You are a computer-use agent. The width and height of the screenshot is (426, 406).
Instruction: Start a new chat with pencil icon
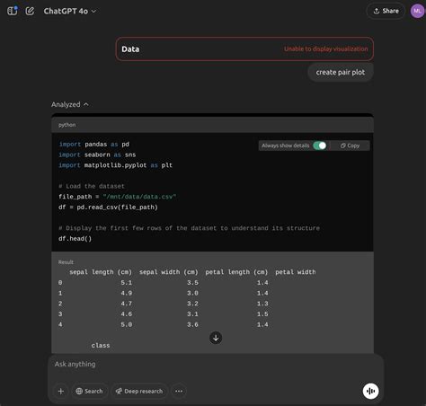coord(30,11)
